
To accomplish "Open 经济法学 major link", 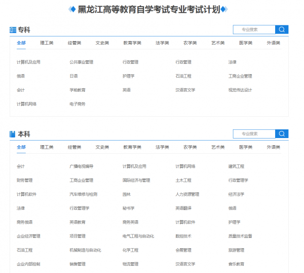I will coord(236,194).
